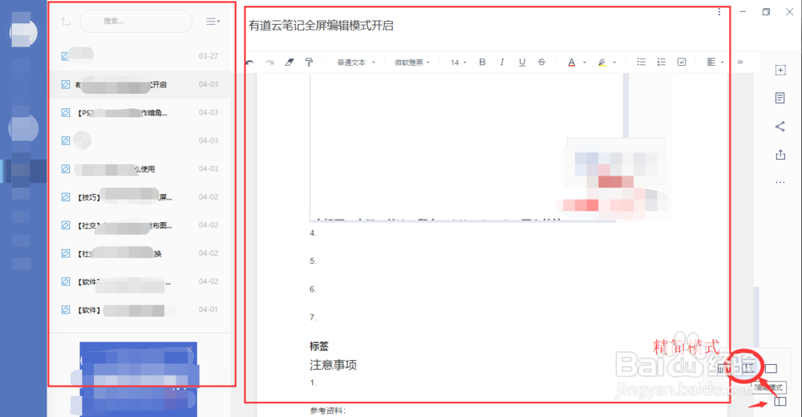Toggle italic formatting
Image resolution: width=802 pixels, height=417 pixels.
pyautogui.click(x=502, y=62)
